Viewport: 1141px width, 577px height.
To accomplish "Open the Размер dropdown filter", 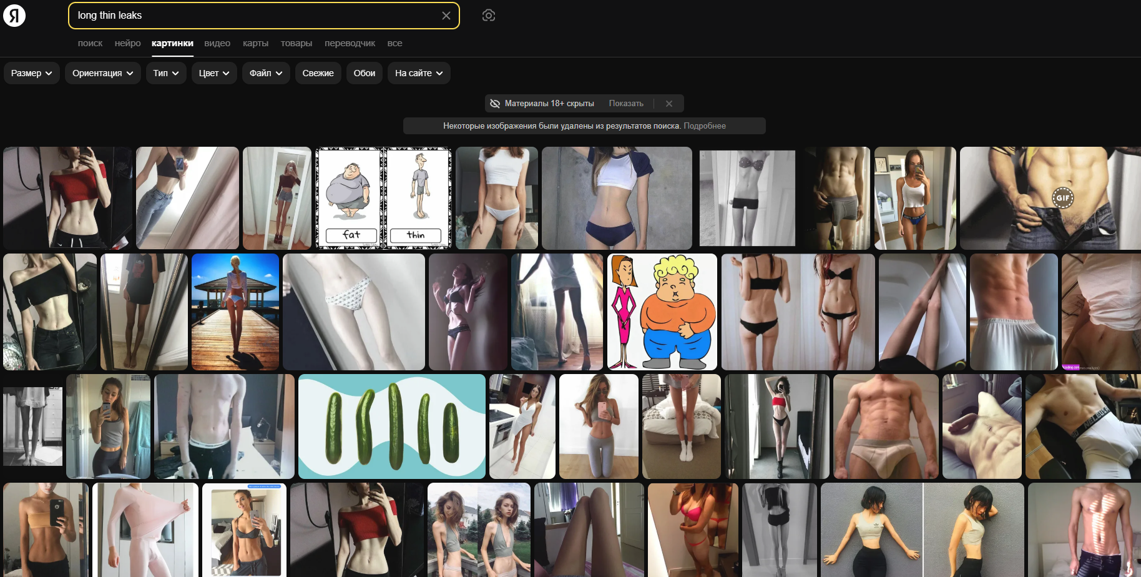I will click(x=32, y=73).
